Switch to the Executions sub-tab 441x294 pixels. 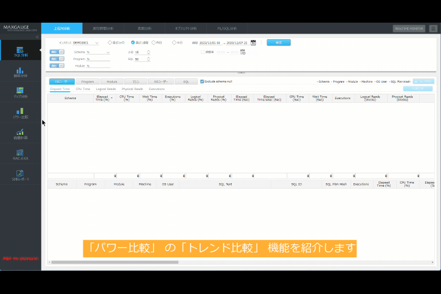(x=157, y=89)
